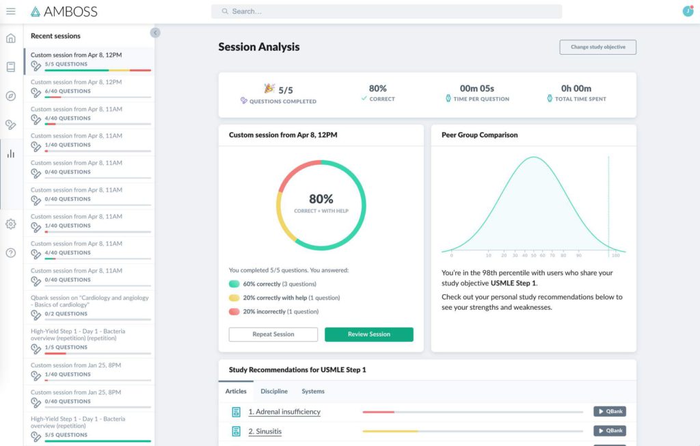The image size is (700, 446).
Task: Click the Review Session button
Action: pos(368,334)
